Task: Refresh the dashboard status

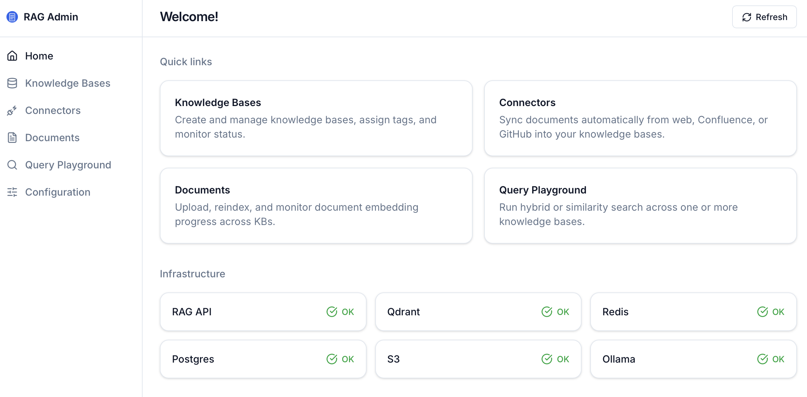Action: pos(764,17)
